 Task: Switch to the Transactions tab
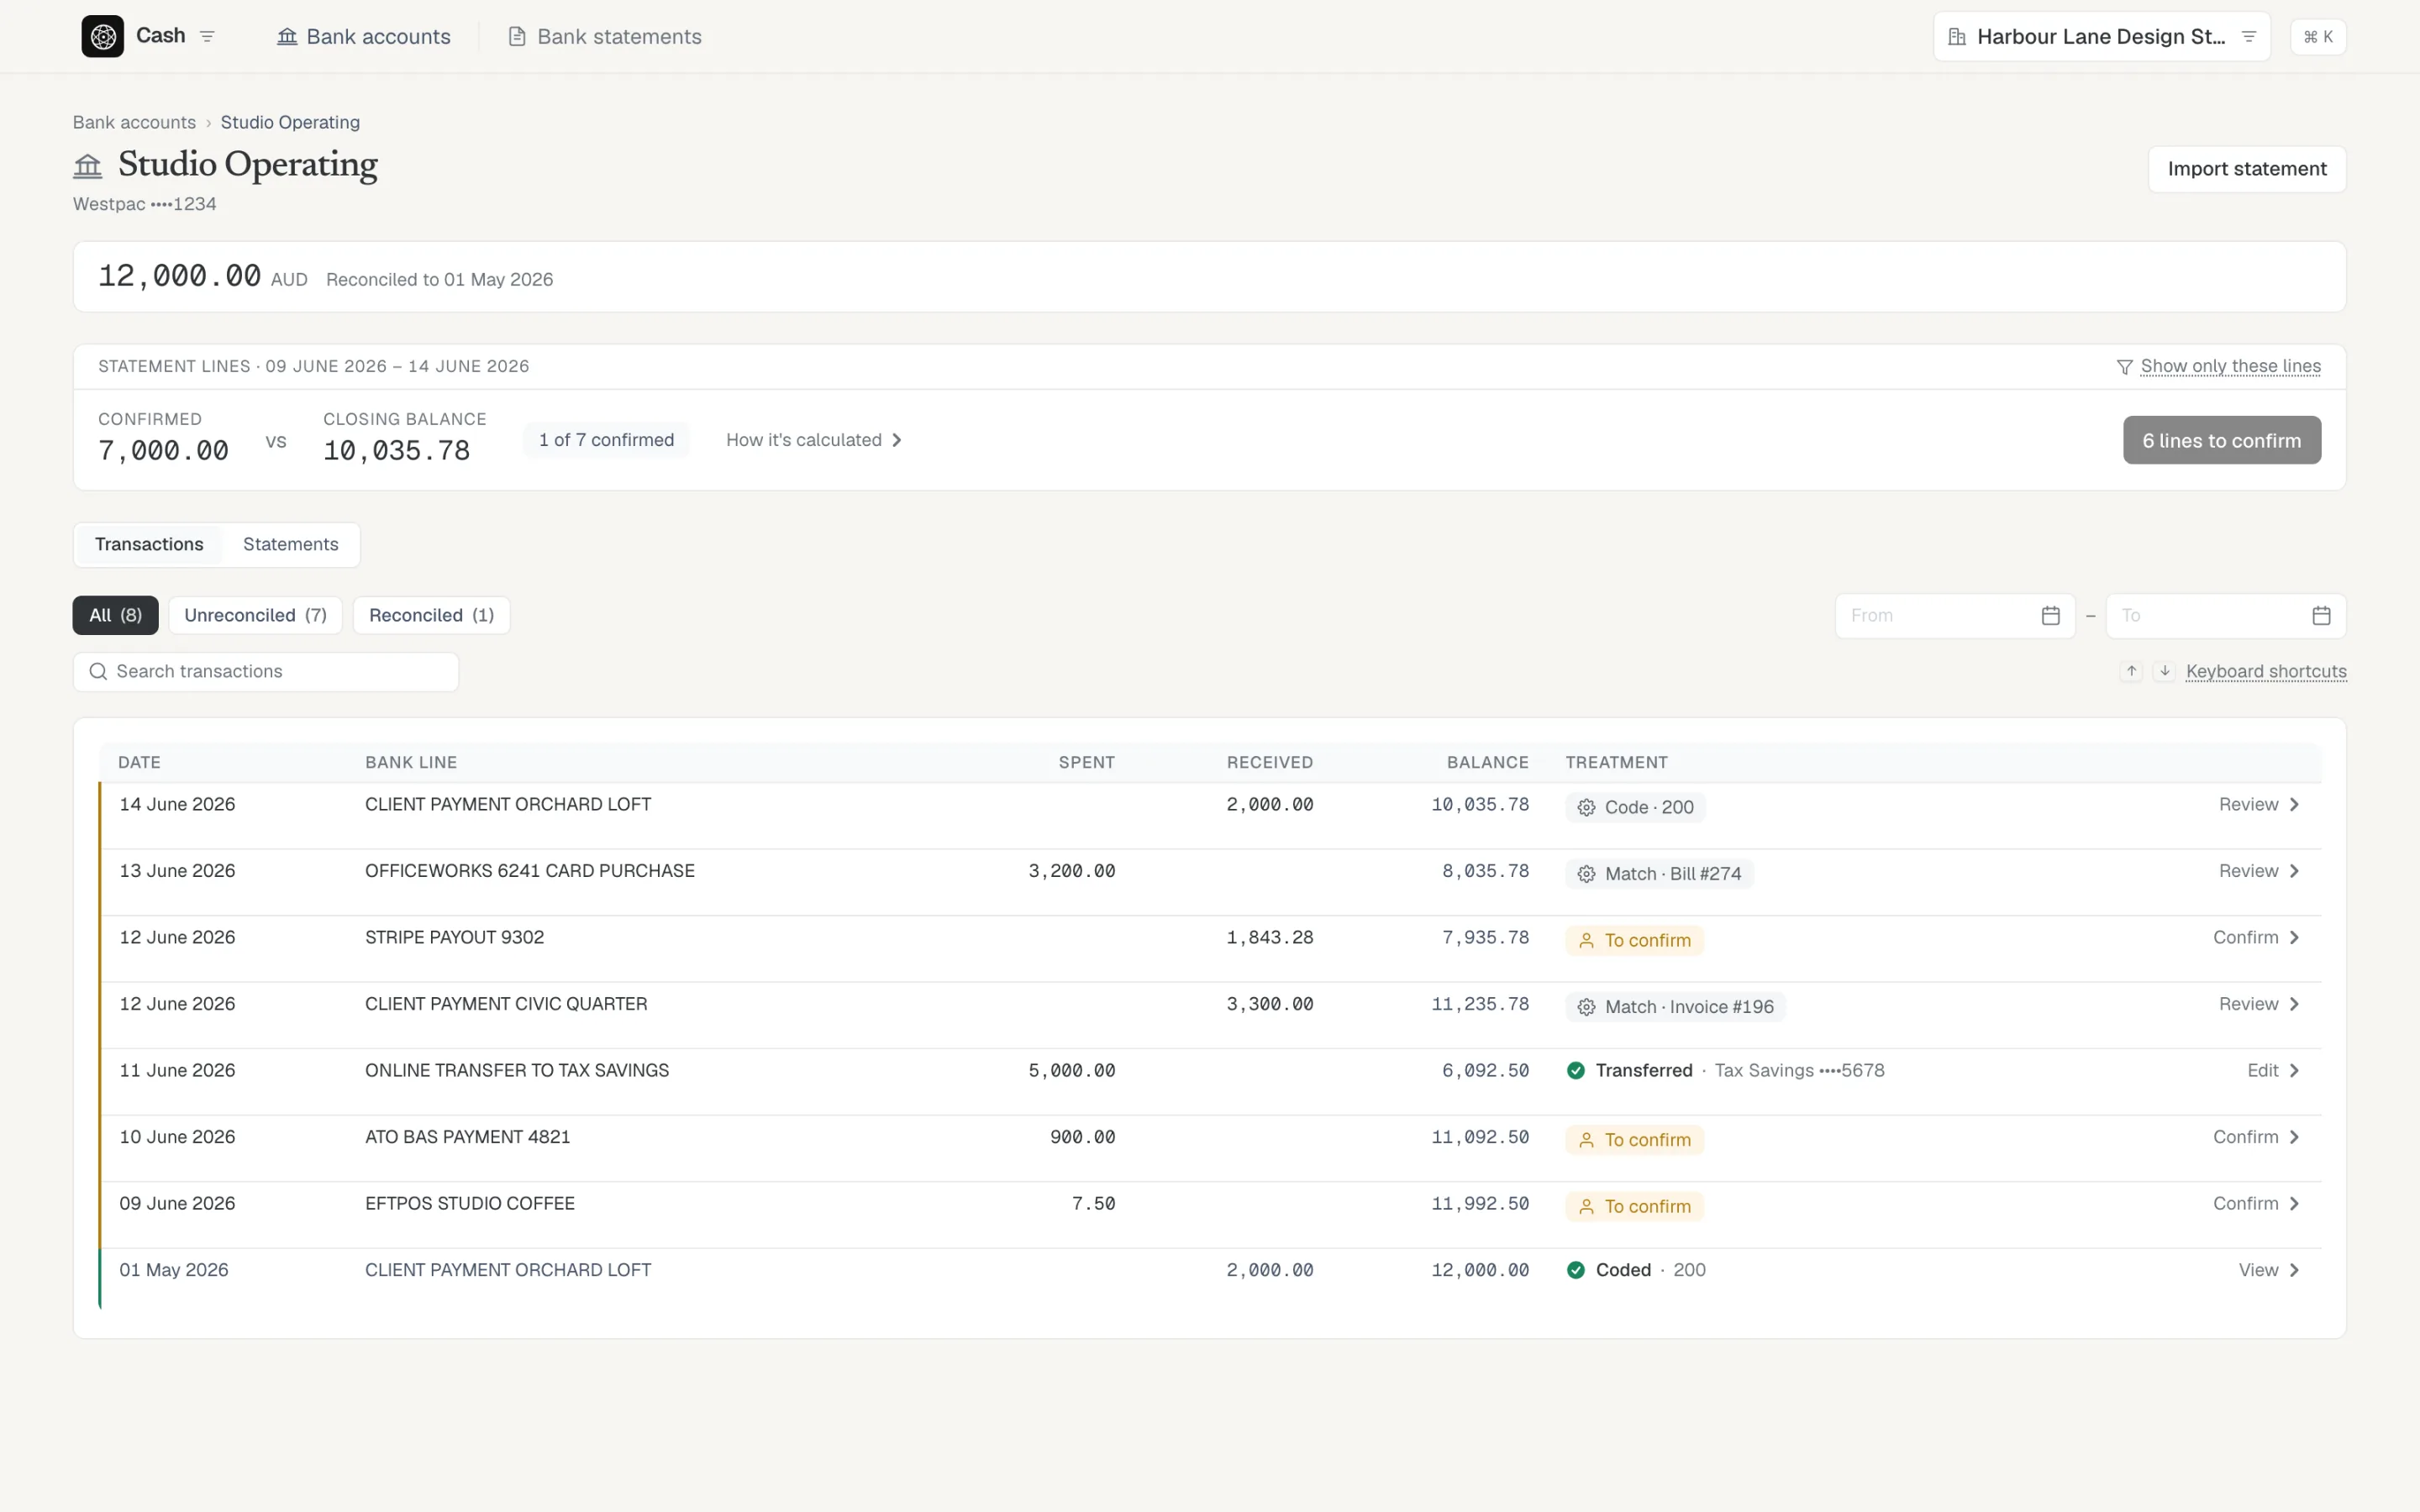click(149, 544)
